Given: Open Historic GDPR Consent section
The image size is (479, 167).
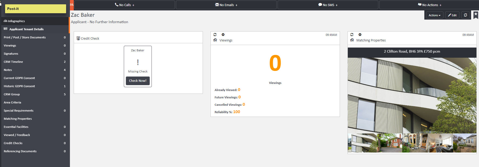Looking at the screenshot, I should click(19, 86).
